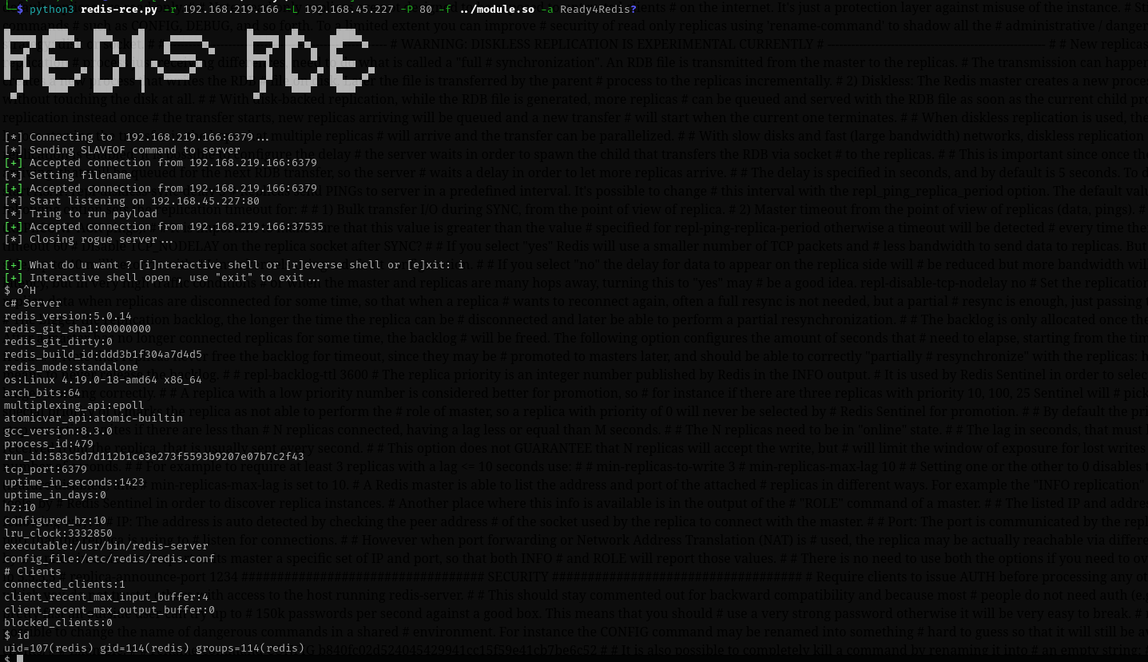Click the multiplexing_api:epoll line
Screen dimensions: 1148x662
click(74, 406)
